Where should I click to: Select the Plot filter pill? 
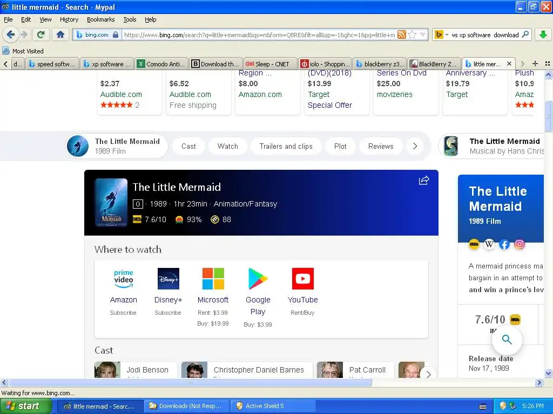pos(340,146)
